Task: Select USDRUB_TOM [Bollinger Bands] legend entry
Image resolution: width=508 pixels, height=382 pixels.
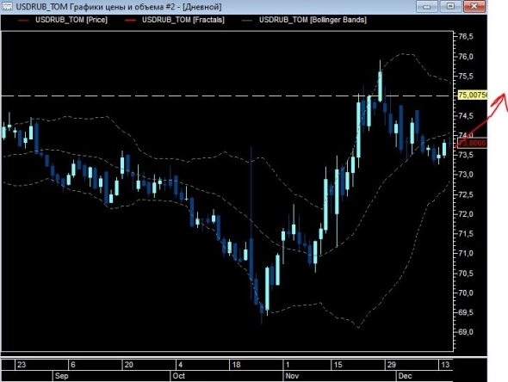Action: tap(313, 20)
